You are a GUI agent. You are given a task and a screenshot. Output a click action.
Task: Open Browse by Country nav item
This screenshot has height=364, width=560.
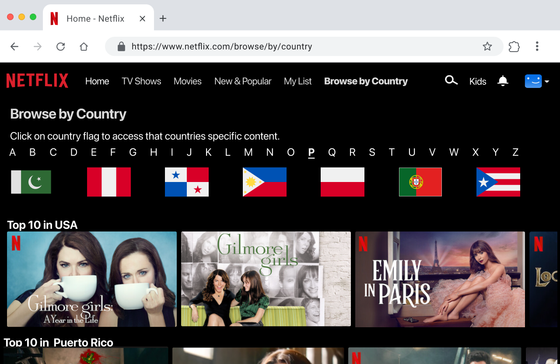[366, 81]
